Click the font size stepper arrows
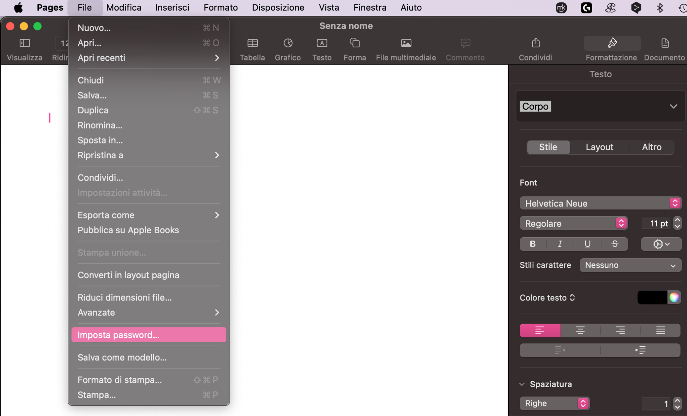The image size is (687, 416). pyautogui.click(x=677, y=223)
